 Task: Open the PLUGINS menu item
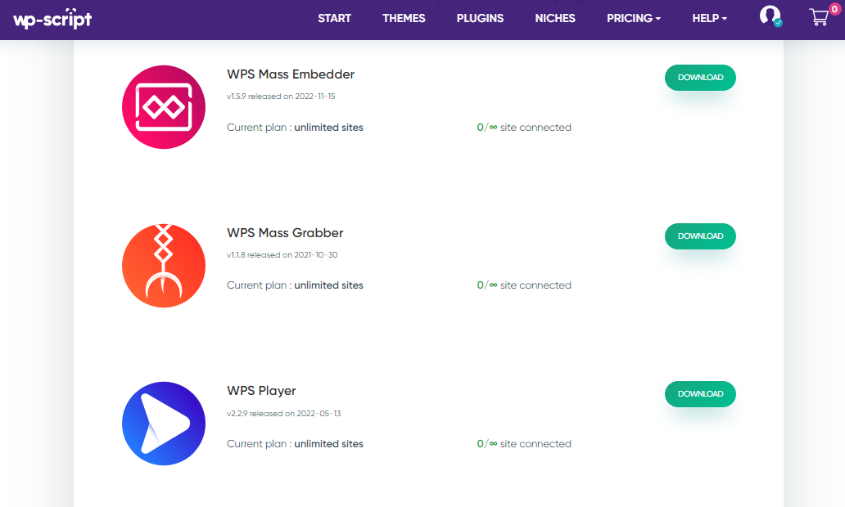480,18
